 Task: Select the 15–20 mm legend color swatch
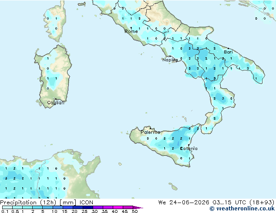pos(68,207)
